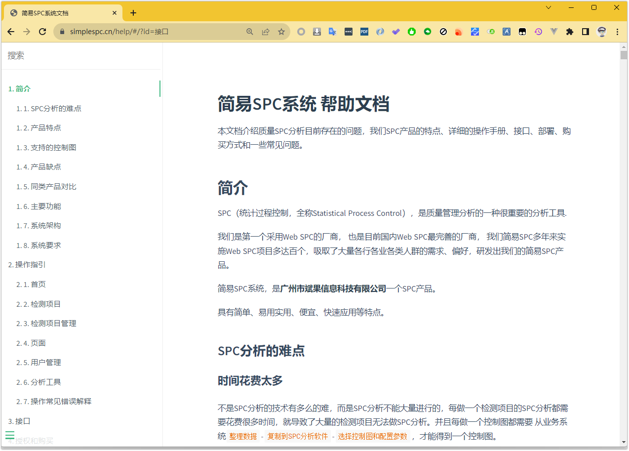Click the 搜索 search box in sidebar
The image size is (629, 451).
[x=81, y=56]
